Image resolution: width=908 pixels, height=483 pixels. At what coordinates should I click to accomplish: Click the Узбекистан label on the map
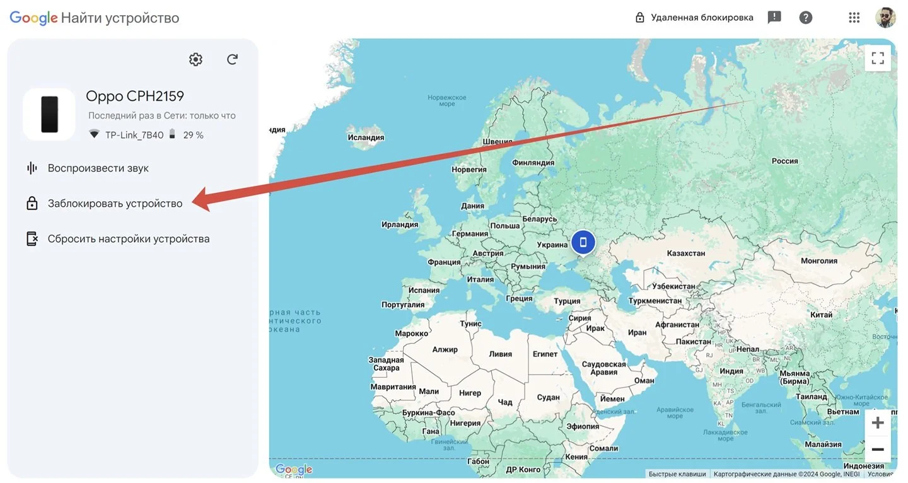674,286
